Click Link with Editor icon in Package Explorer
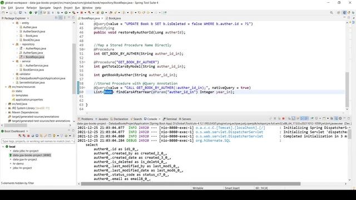The width and height of the screenshot is (356, 200). pyautogui.click(x=61, y=17)
